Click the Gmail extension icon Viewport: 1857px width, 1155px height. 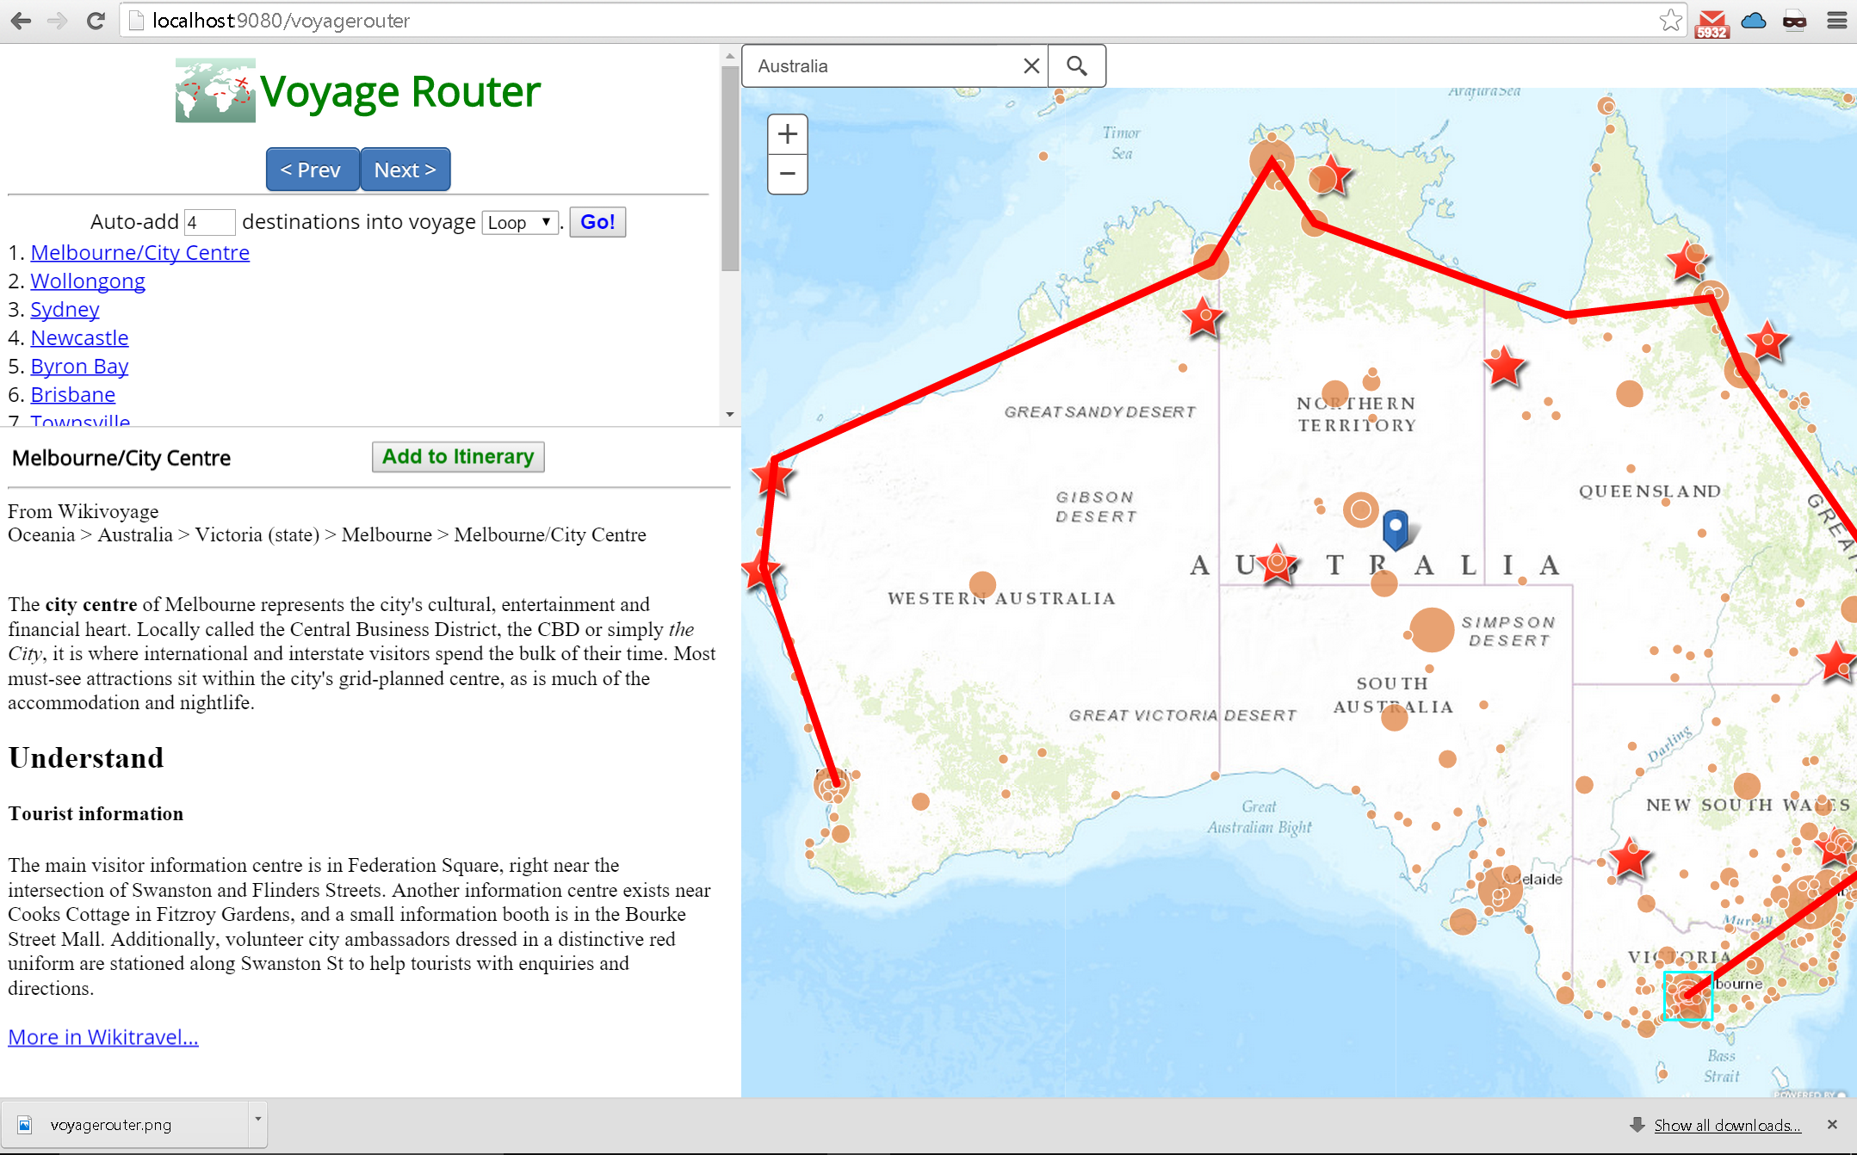(x=1712, y=22)
